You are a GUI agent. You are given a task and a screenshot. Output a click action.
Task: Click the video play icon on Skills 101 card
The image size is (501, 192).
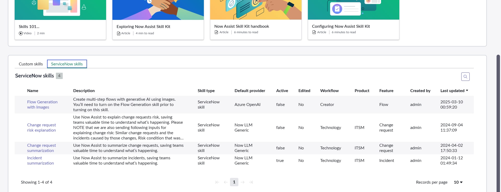click(21, 33)
